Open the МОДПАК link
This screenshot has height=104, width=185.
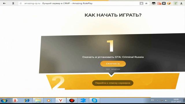[x=116, y=69]
